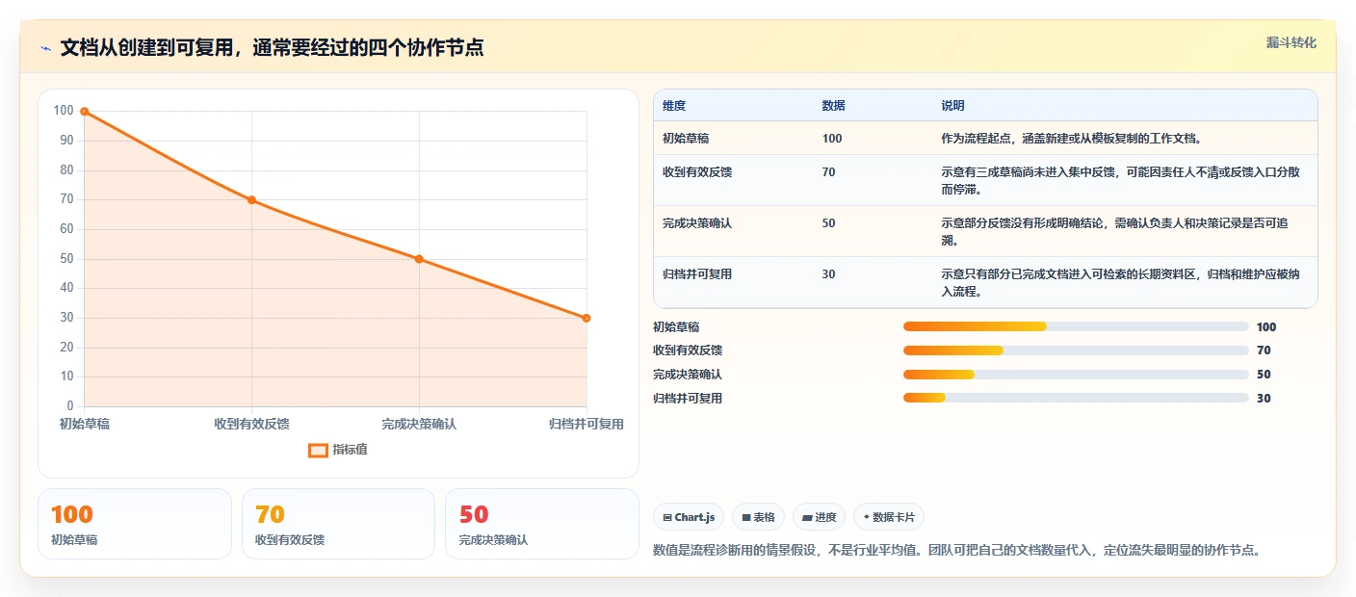
Task: Click the 说明 table column header
Action: 952,106
